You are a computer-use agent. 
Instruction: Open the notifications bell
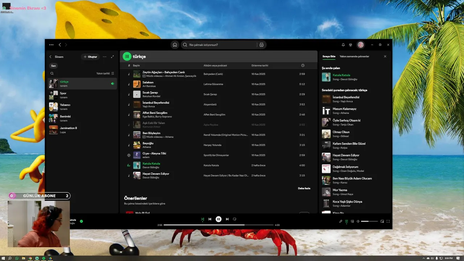point(343,45)
